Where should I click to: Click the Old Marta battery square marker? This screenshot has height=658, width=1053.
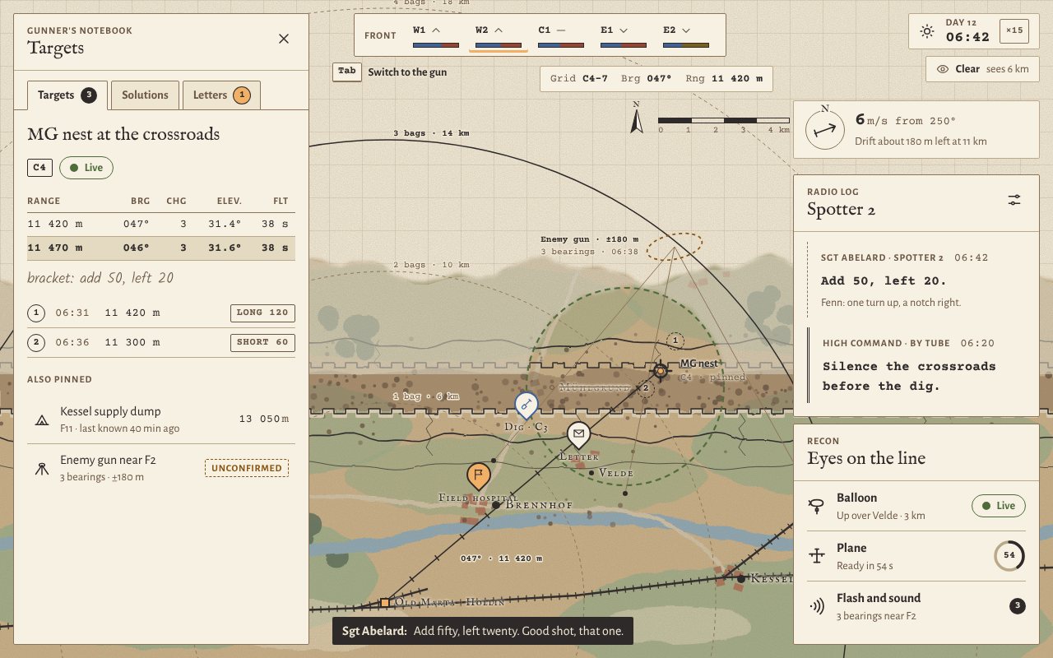point(384,603)
